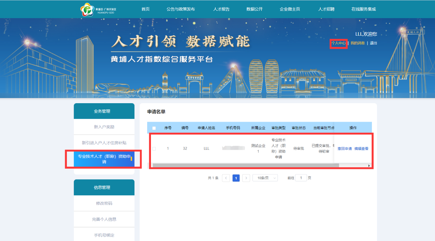Open the 10条/页 page size dropdown

point(265,178)
